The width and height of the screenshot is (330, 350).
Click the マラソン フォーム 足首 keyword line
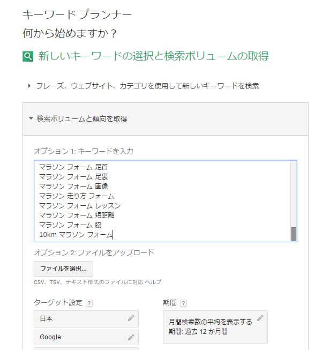pos(73,167)
